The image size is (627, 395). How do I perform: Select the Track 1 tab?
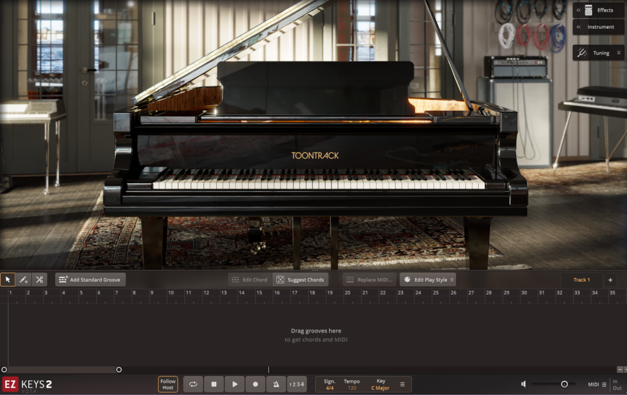[581, 280]
